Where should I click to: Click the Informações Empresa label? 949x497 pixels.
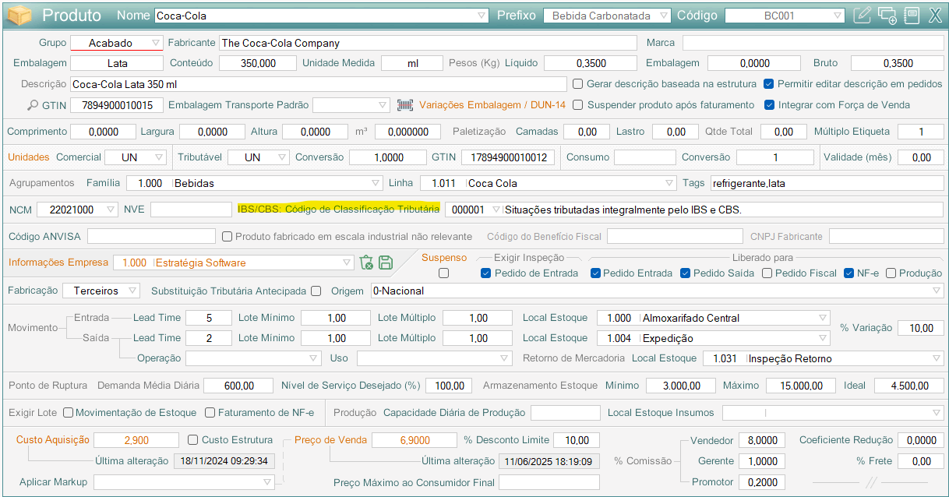(58, 263)
